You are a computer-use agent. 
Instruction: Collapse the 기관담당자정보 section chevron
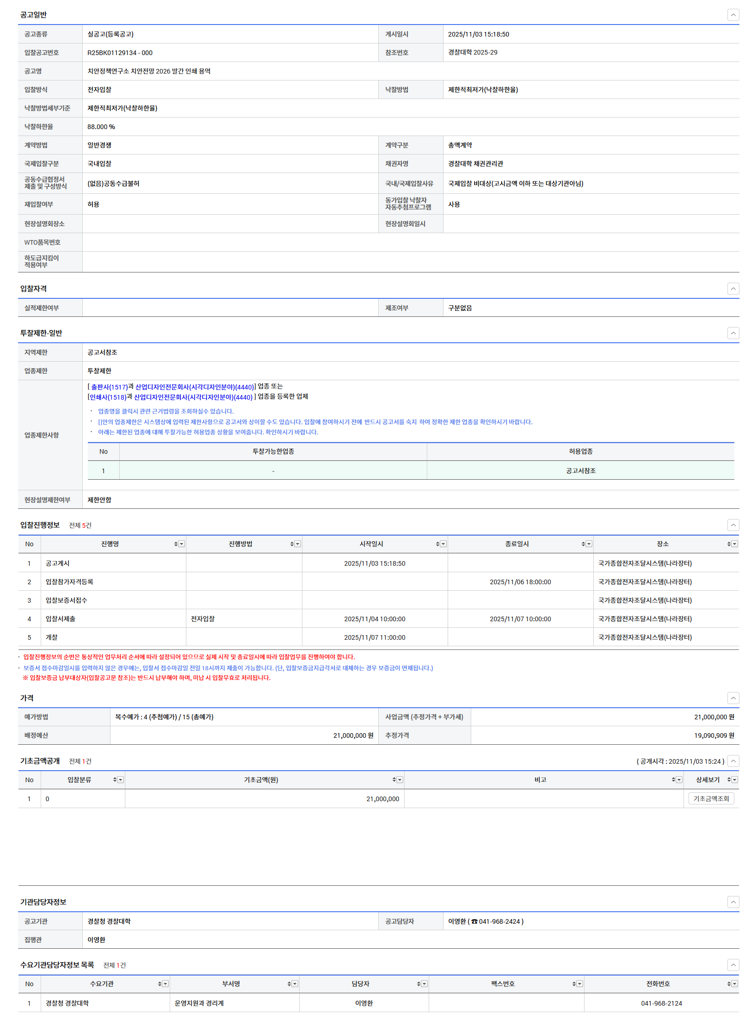(x=733, y=902)
